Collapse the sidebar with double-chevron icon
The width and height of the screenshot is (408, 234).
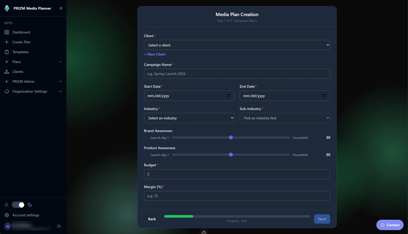(x=61, y=8)
